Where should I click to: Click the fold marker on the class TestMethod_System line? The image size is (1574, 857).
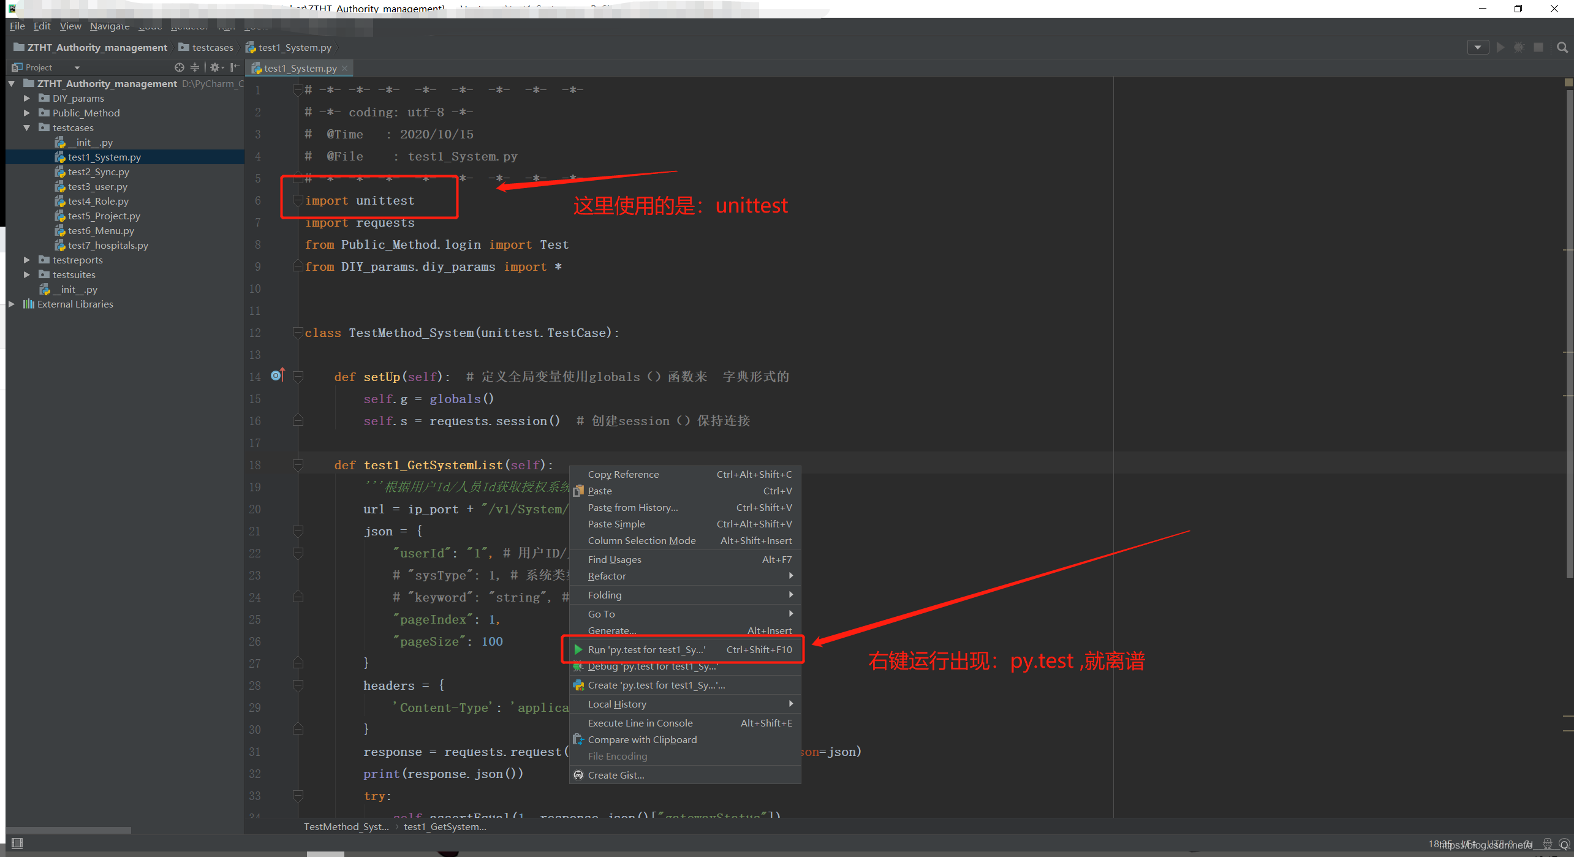[x=298, y=333]
